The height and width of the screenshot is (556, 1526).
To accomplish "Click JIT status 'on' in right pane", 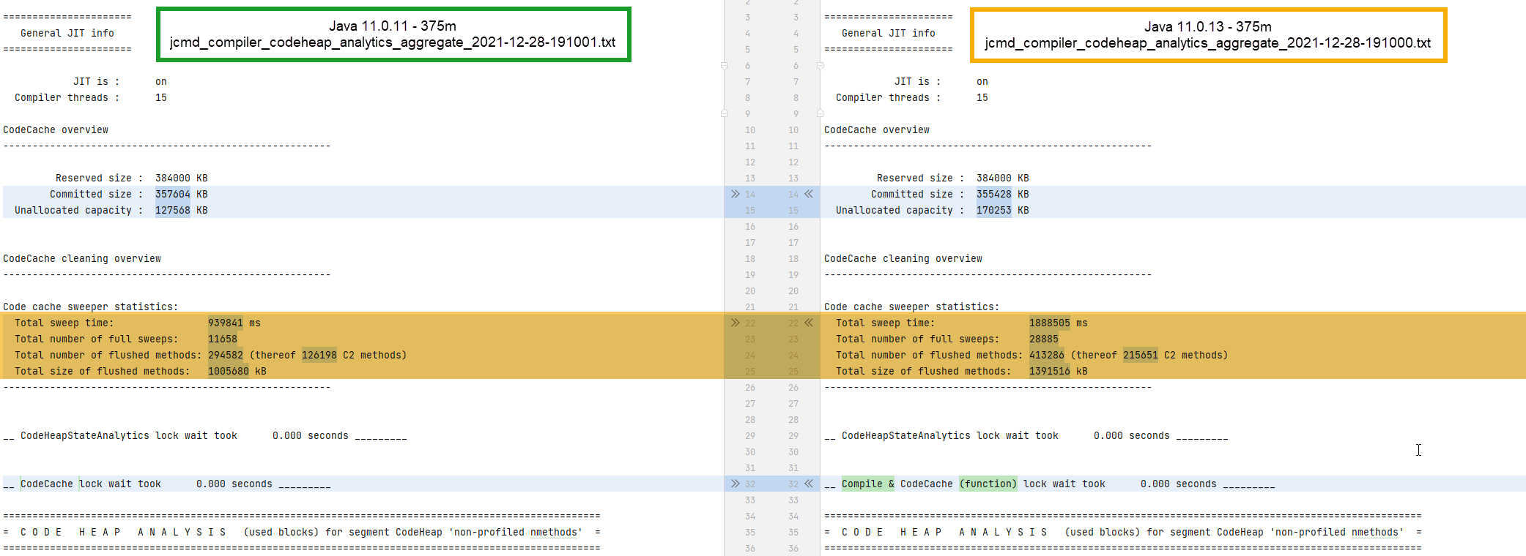I will point(982,81).
